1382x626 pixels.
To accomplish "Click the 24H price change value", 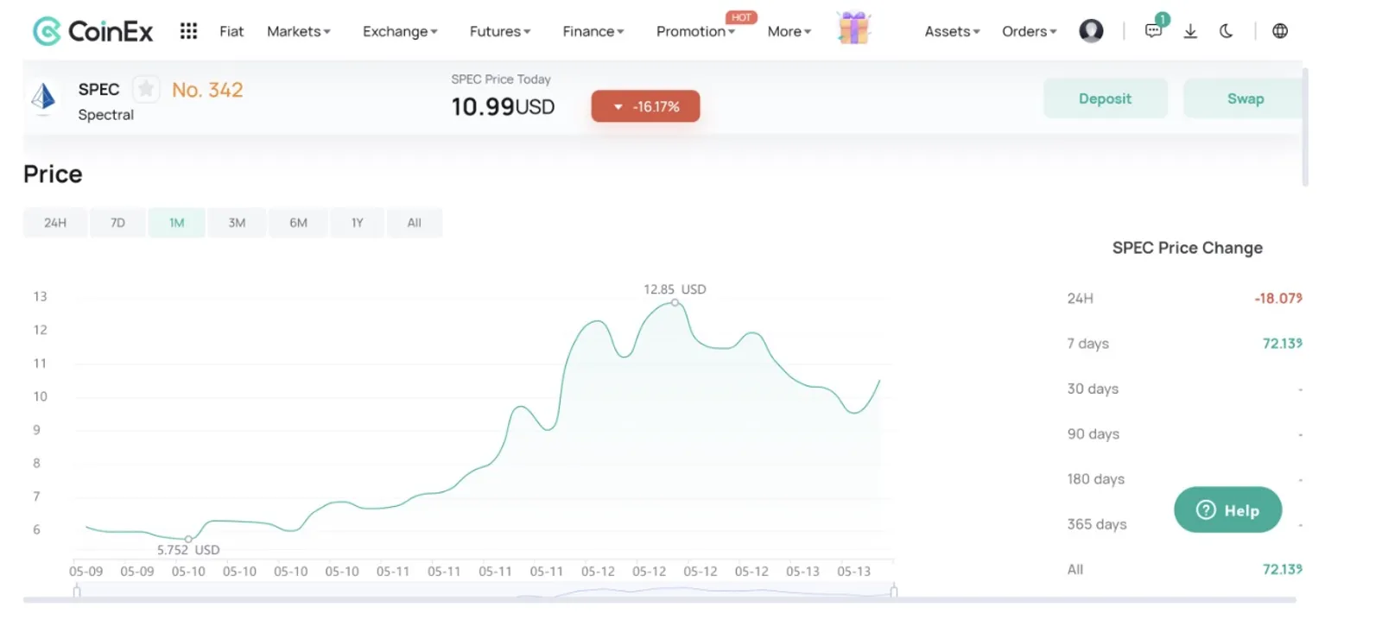I will (x=1278, y=298).
